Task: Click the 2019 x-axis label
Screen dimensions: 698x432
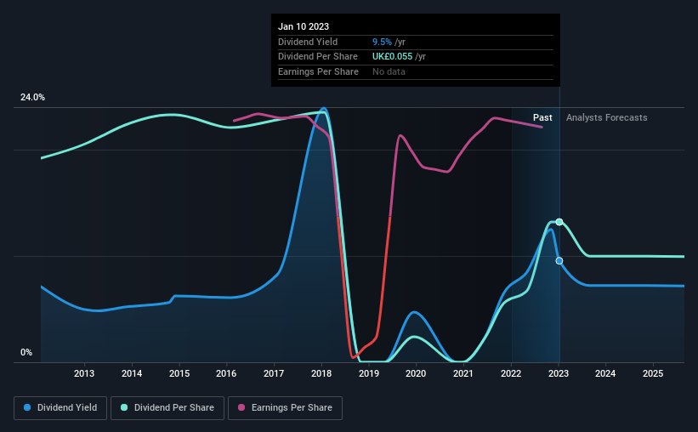Action: 369,373
